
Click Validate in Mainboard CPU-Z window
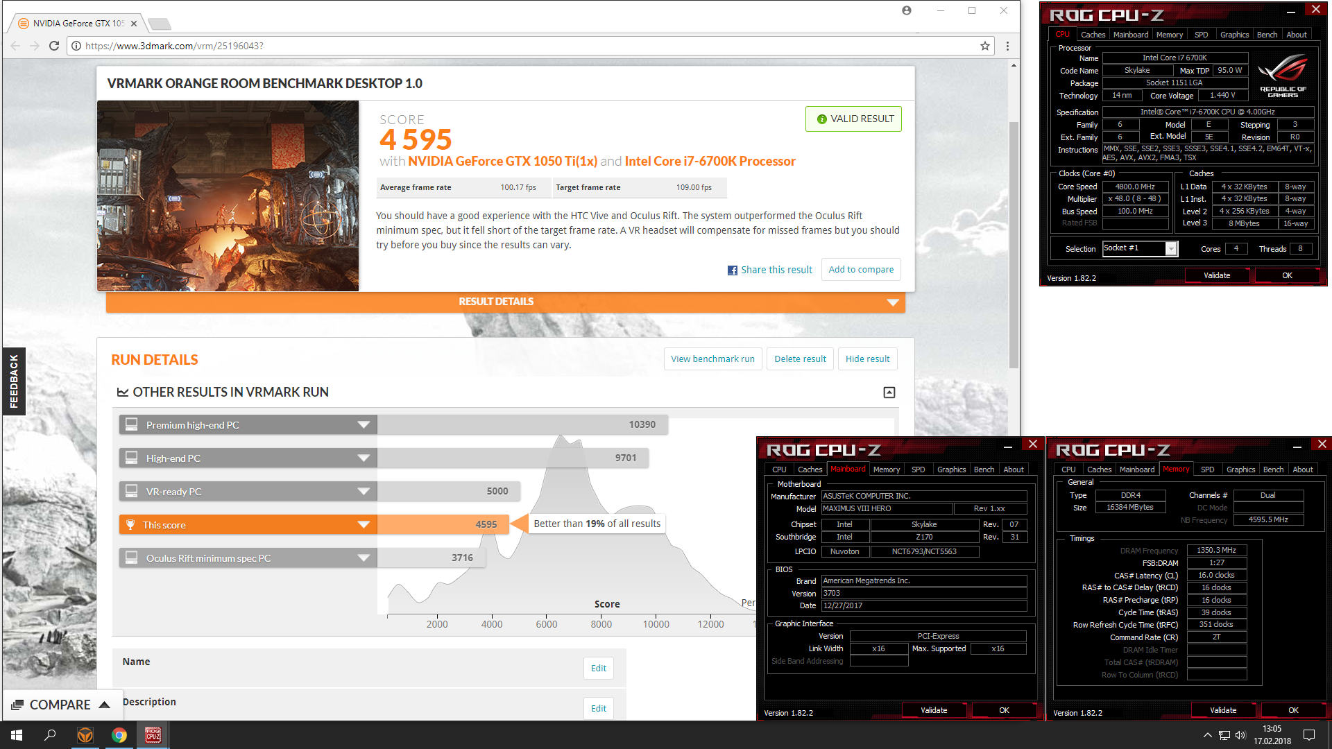[934, 710]
